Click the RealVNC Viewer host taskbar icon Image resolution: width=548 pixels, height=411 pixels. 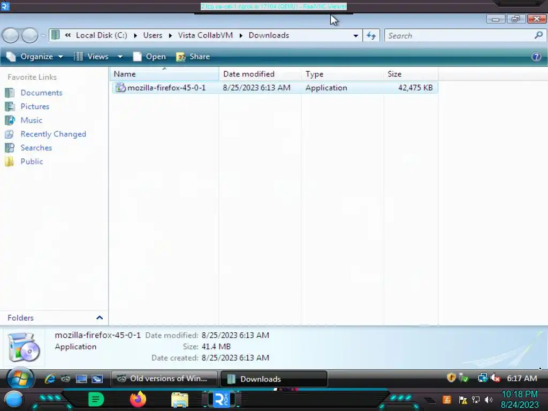(222, 399)
